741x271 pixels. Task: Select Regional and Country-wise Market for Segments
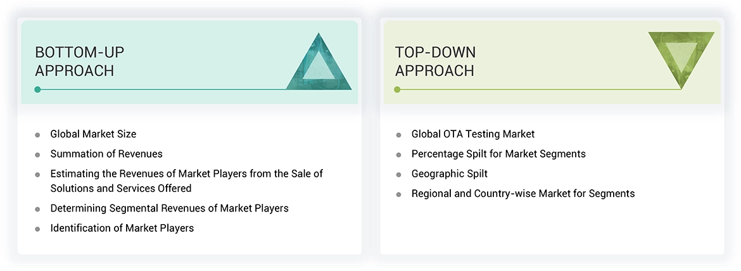coord(522,194)
